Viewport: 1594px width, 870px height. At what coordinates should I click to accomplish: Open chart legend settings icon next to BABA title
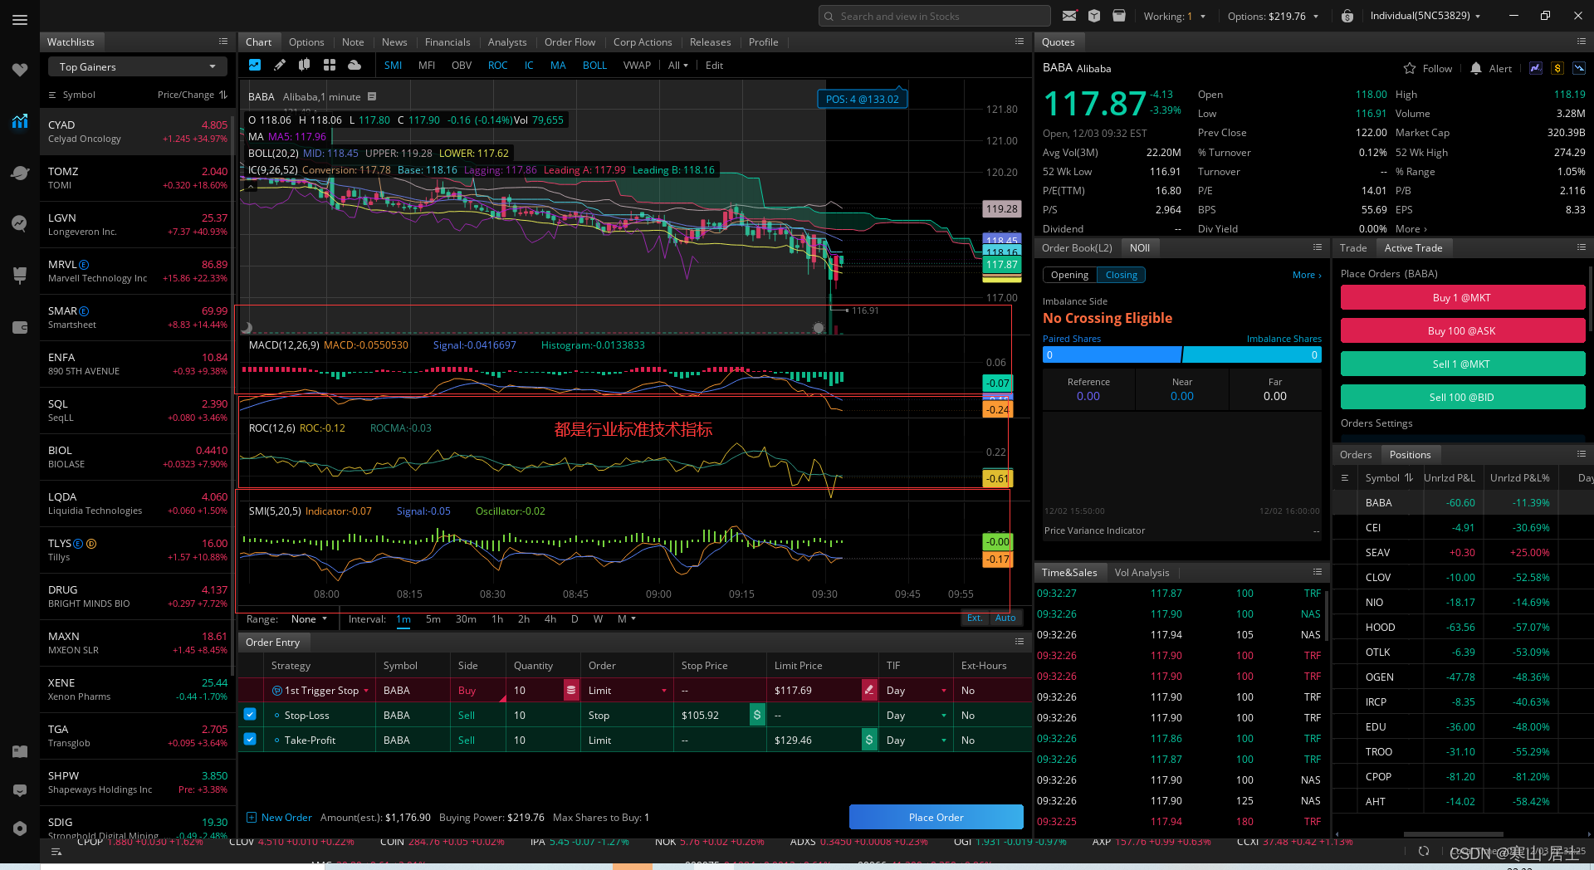[x=372, y=96]
